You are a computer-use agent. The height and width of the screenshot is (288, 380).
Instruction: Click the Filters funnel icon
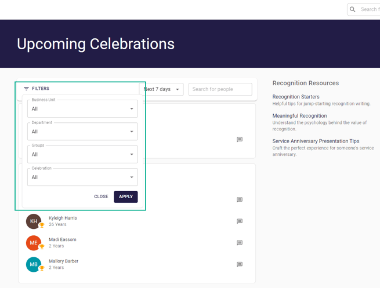26,89
